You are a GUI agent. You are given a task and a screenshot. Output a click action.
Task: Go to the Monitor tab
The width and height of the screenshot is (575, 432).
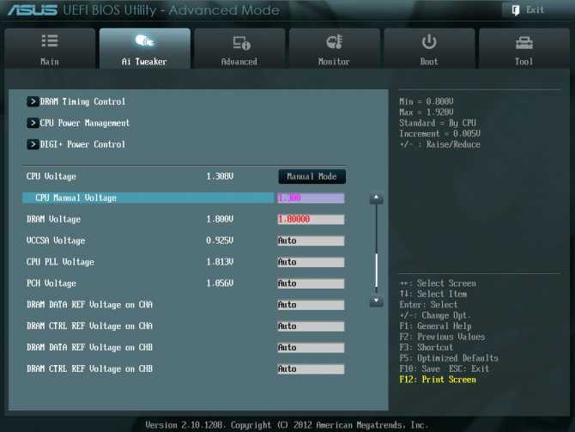tap(334, 48)
